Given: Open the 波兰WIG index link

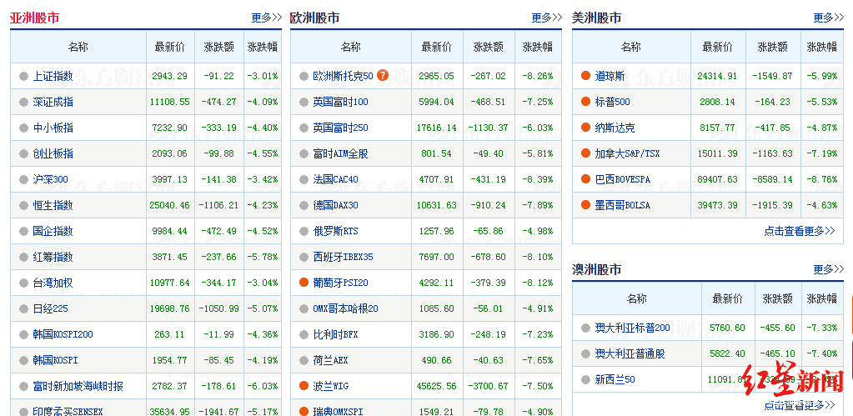Looking at the screenshot, I should pyautogui.click(x=331, y=386).
